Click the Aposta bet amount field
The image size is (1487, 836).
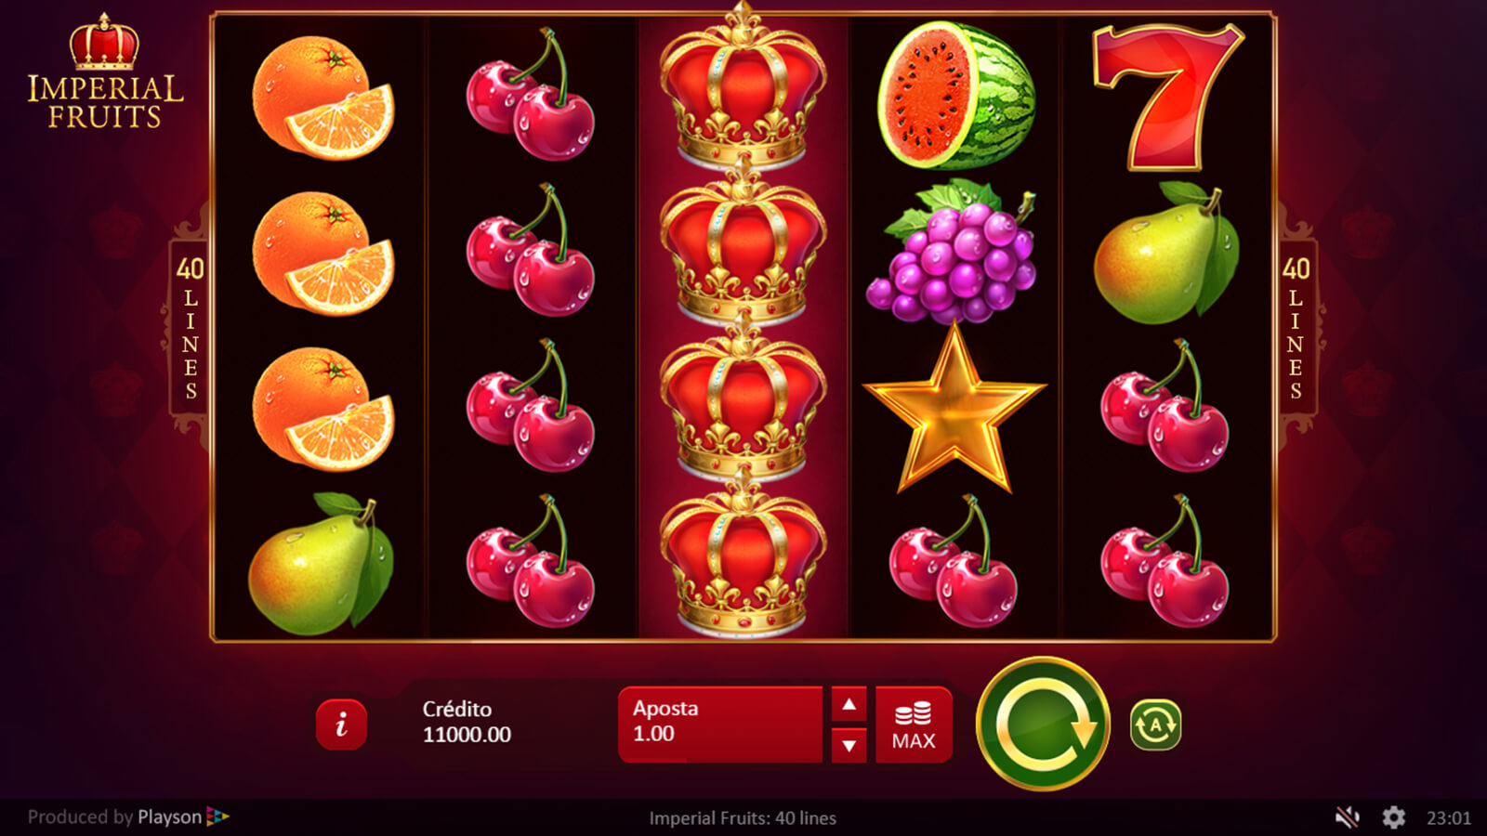[720, 725]
